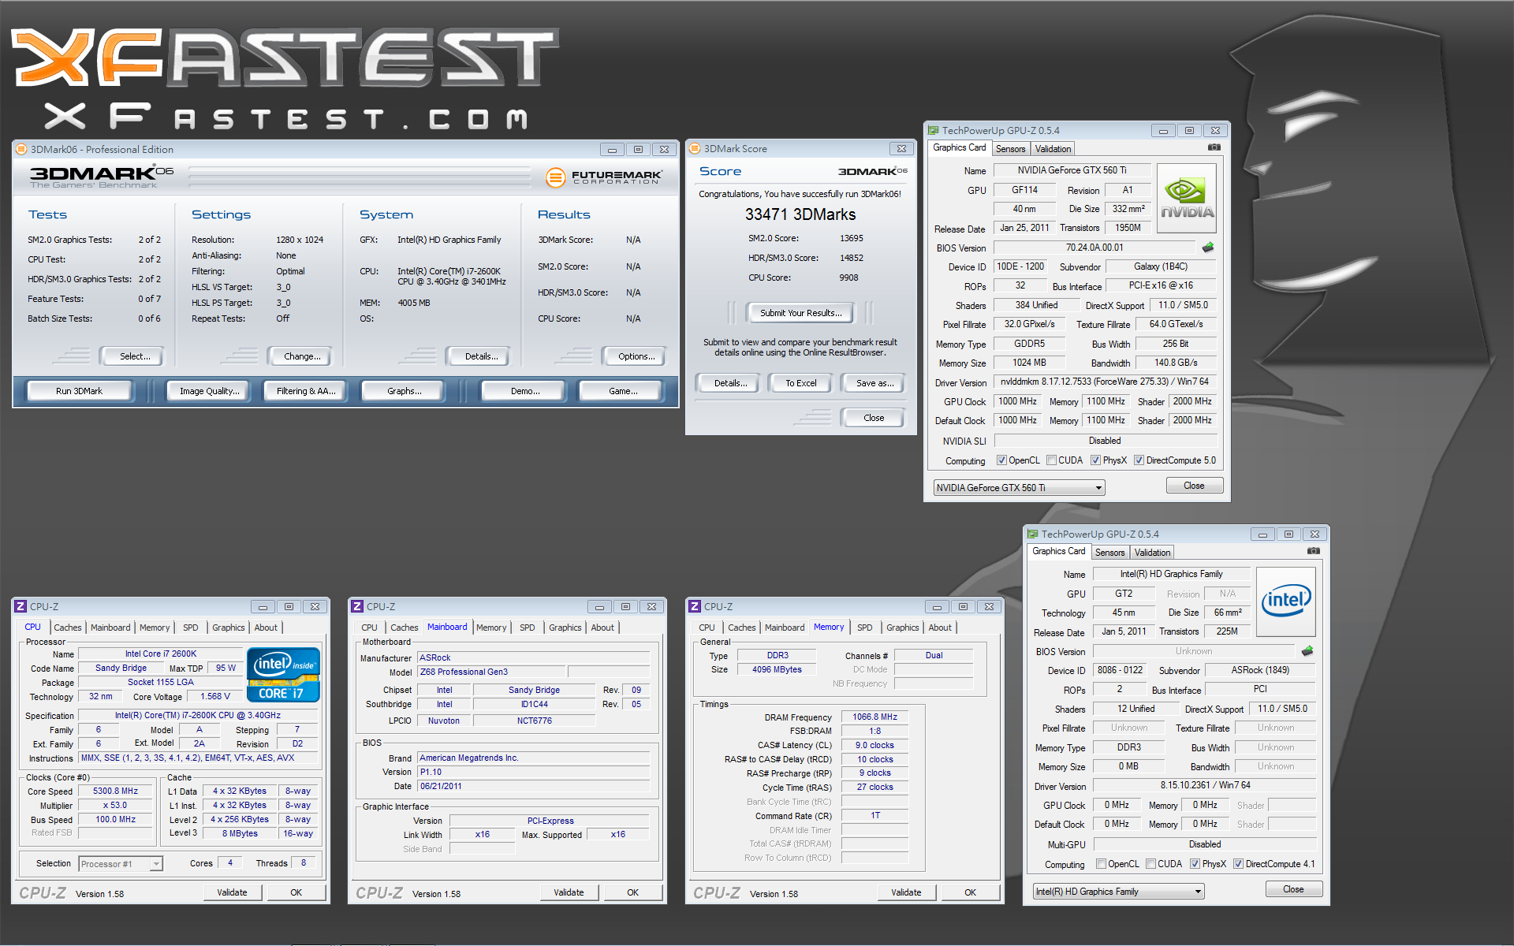
Task: Toggle the PhysX checkbox for GTX 560 Ti
Action: pyautogui.click(x=1096, y=460)
